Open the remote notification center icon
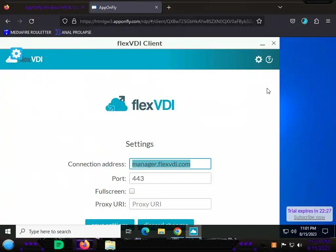Screen dimensions: 336x252 [325, 231]
